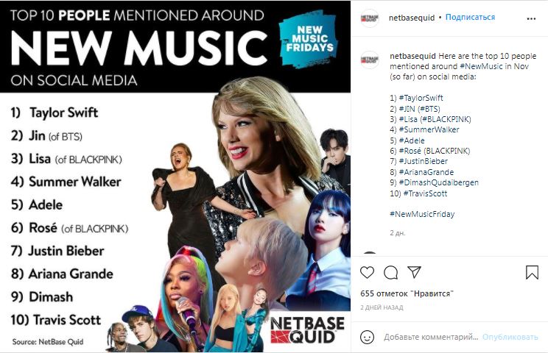Open the New Music post image
This screenshot has height=353, width=548.
coord(175,176)
